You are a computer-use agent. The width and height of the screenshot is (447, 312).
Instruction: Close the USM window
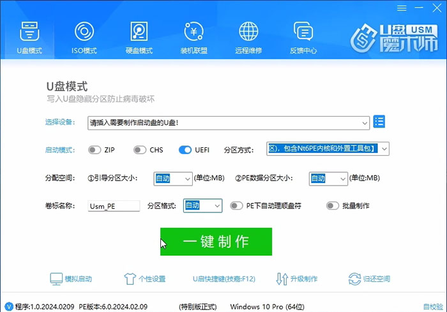(437, 8)
